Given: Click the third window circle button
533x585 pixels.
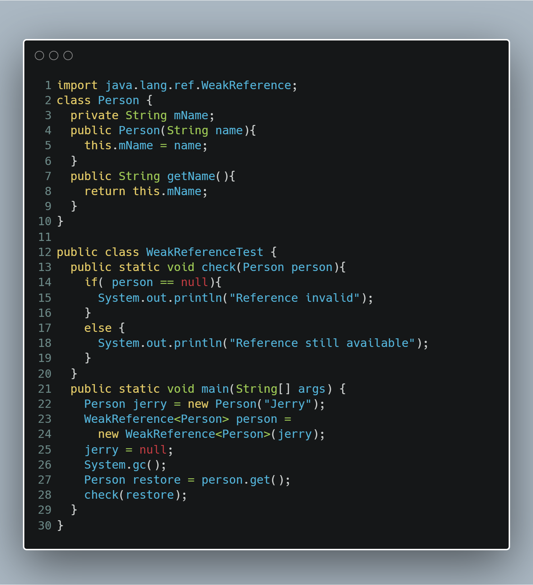Looking at the screenshot, I should click(x=68, y=55).
